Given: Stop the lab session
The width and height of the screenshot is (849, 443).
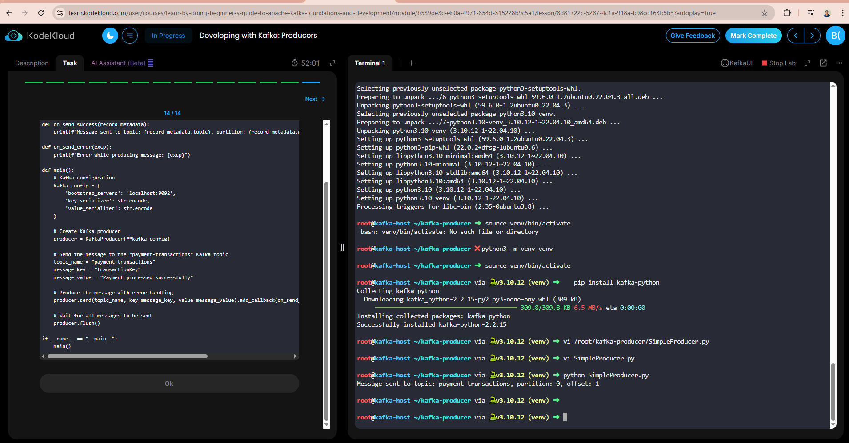Looking at the screenshot, I should [779, 63].
